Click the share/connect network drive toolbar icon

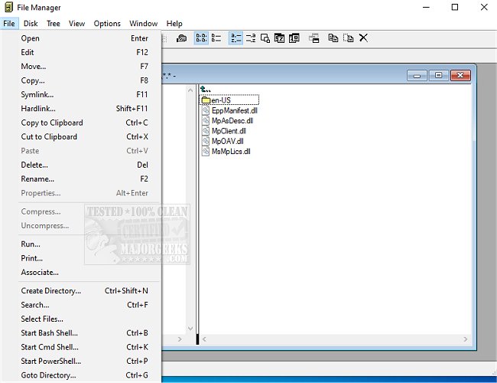point(181,38)
